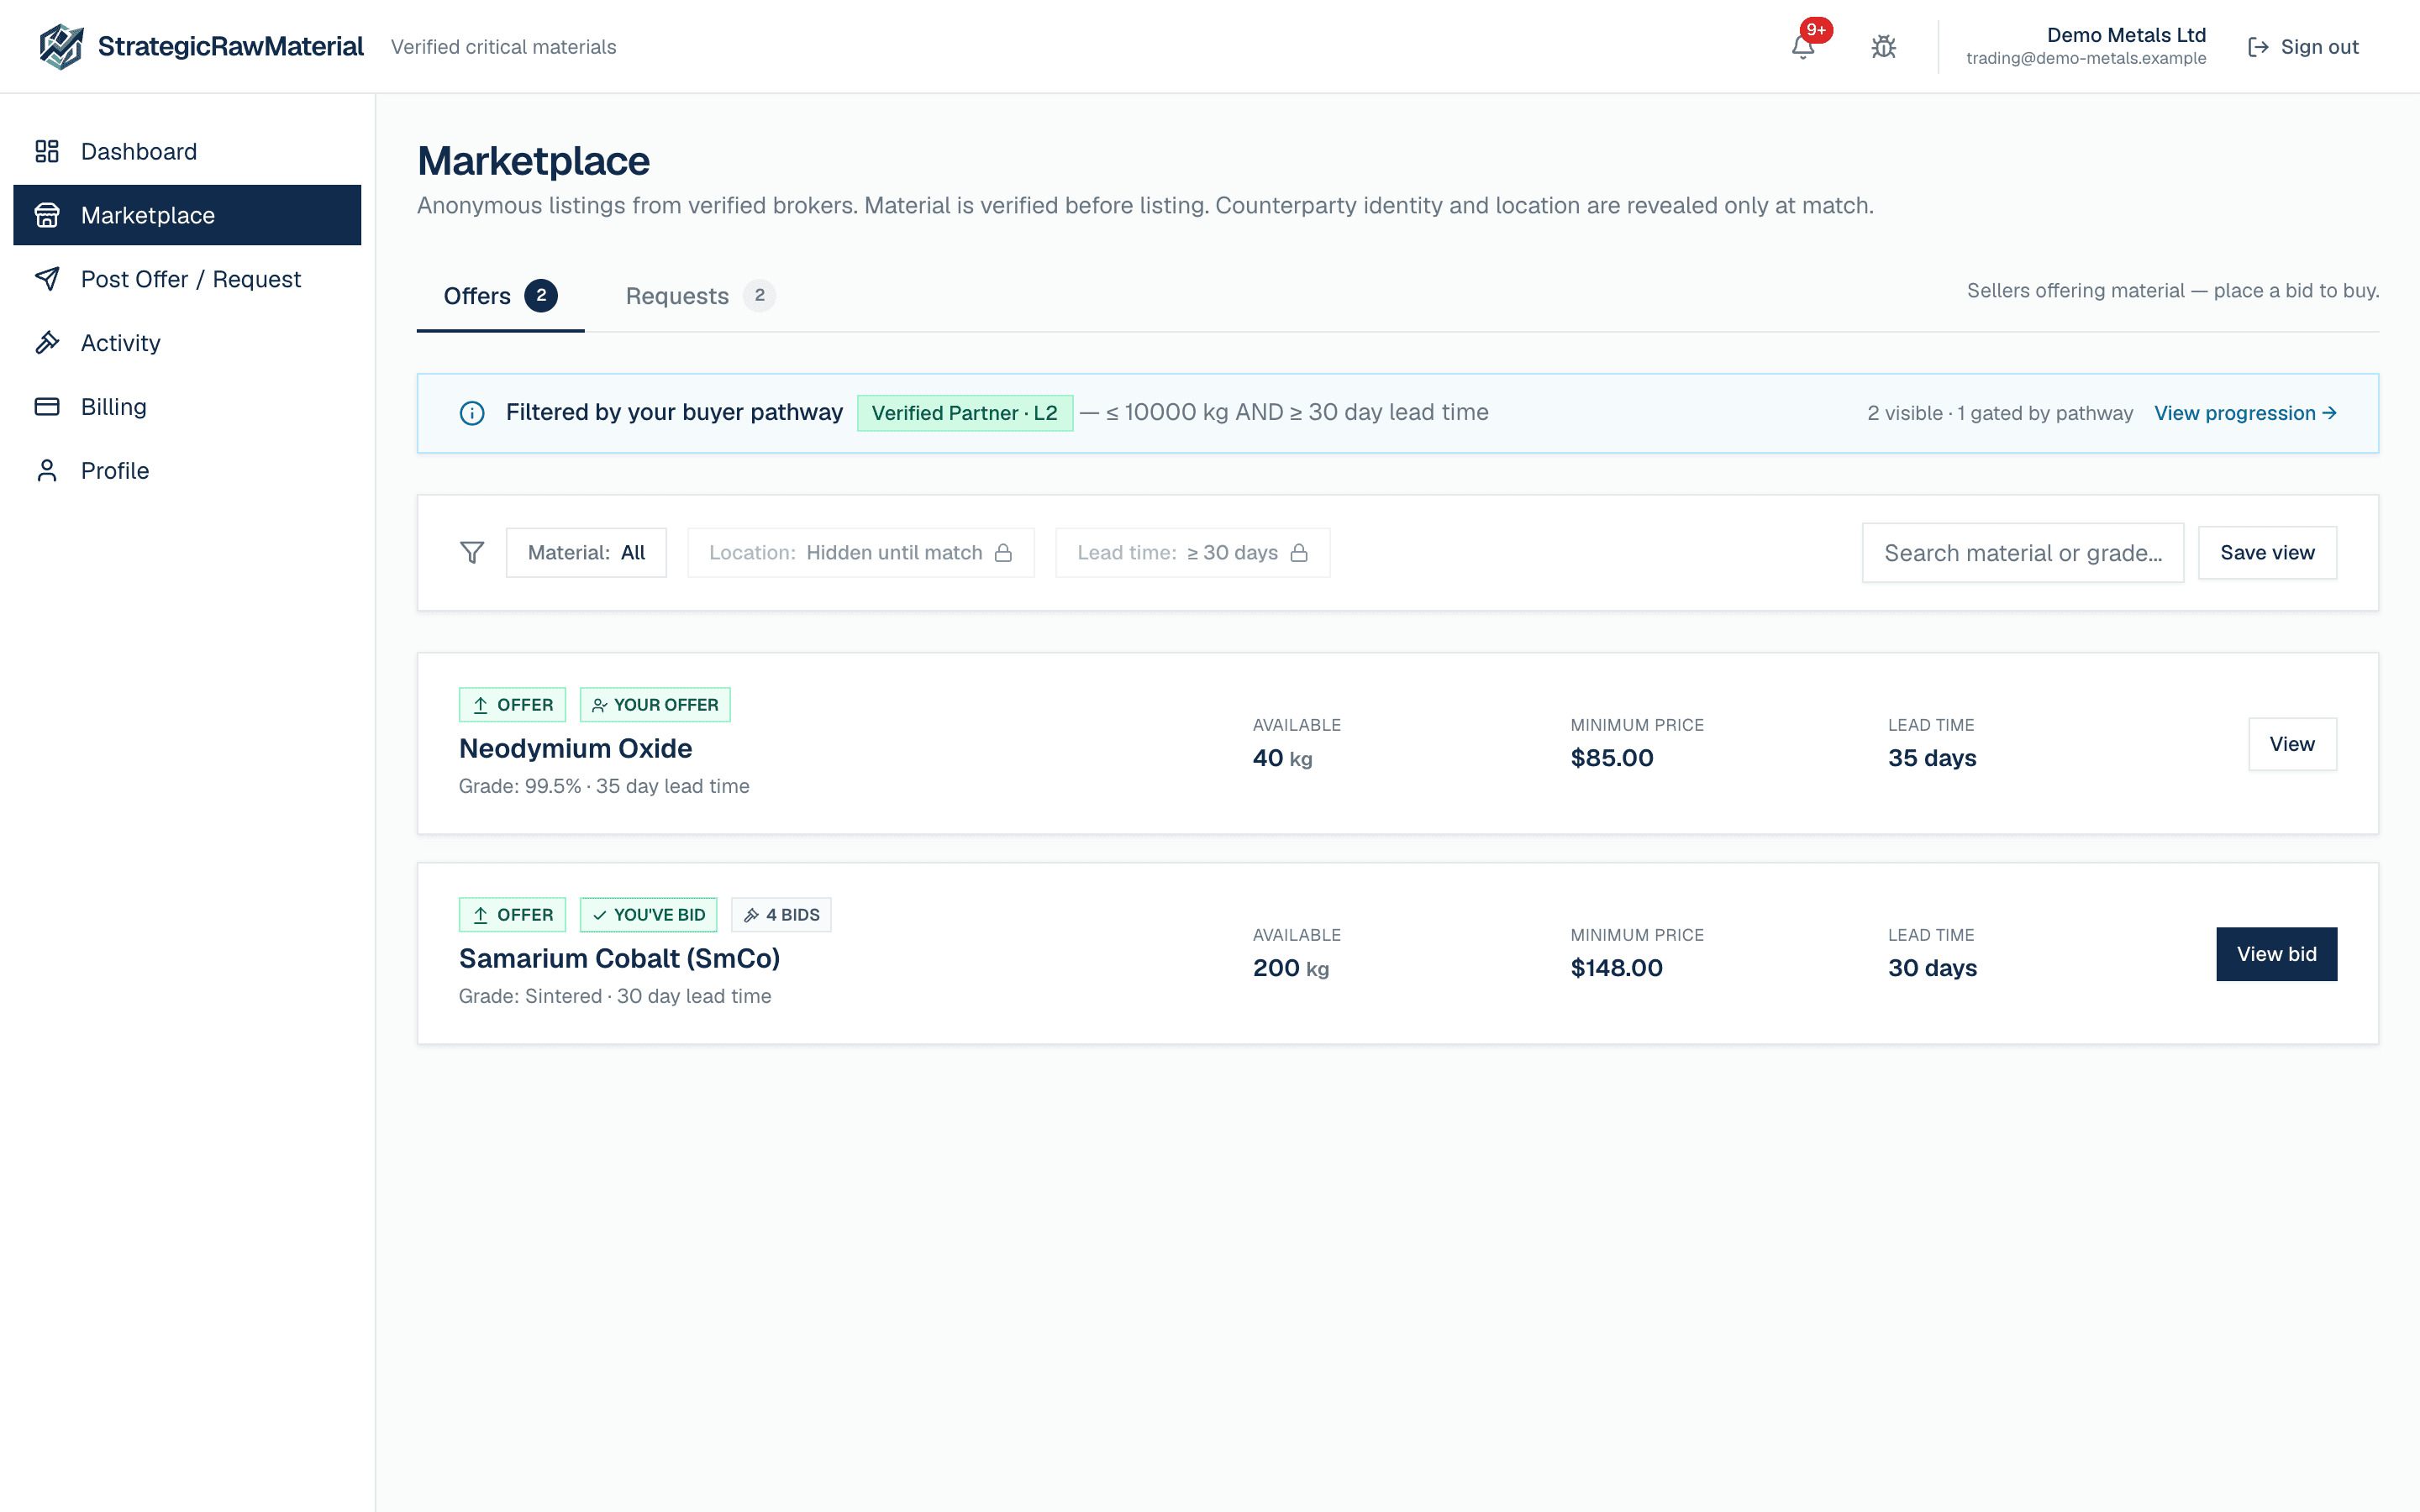The width and height of the screenshot is (2420, 1512).
Task: Click the bug report icon
Action: coord(1883,46)
